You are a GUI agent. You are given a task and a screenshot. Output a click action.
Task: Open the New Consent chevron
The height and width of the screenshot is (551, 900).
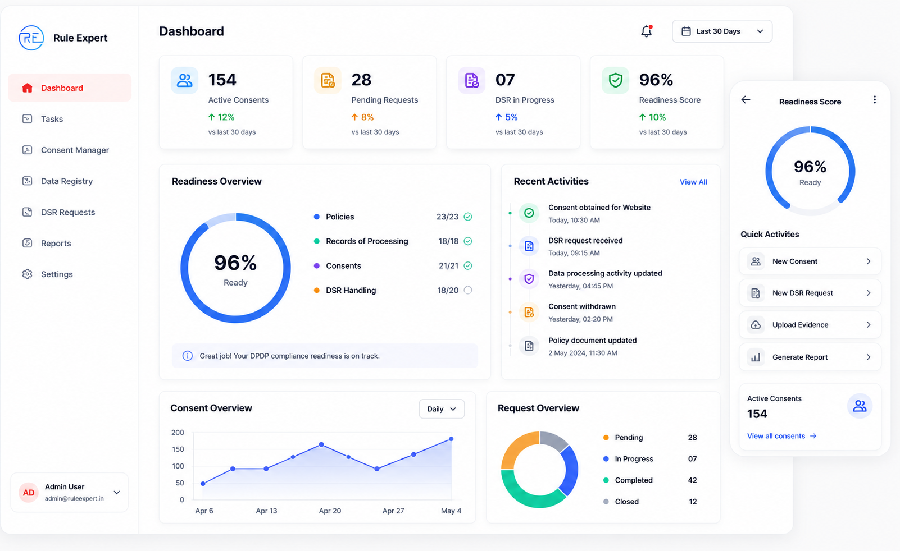pos(869,261)
